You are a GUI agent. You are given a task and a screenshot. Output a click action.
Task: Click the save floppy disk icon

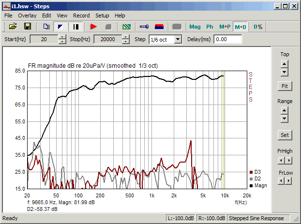(28, 26)
